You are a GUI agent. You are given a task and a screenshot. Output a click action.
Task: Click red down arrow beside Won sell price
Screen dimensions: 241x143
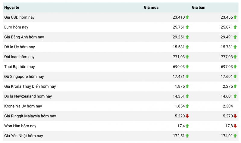coord(235,126)
